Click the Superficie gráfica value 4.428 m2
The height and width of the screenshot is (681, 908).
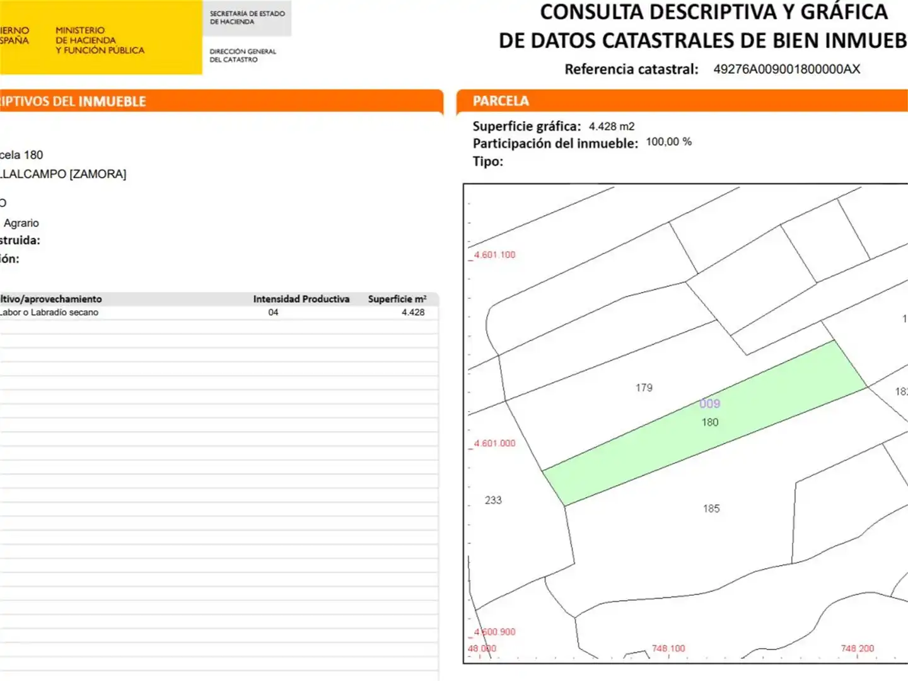pos(612,126)
